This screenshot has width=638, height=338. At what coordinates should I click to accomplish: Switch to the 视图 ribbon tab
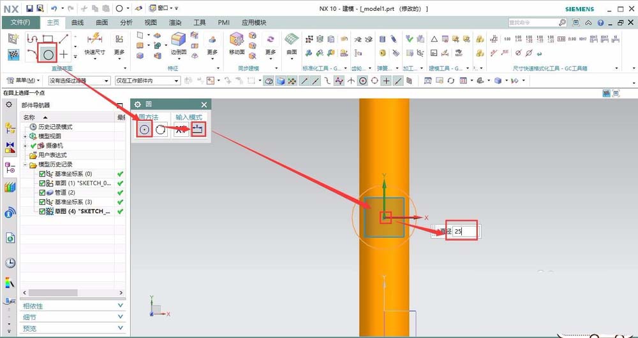[x=151, y=23]
